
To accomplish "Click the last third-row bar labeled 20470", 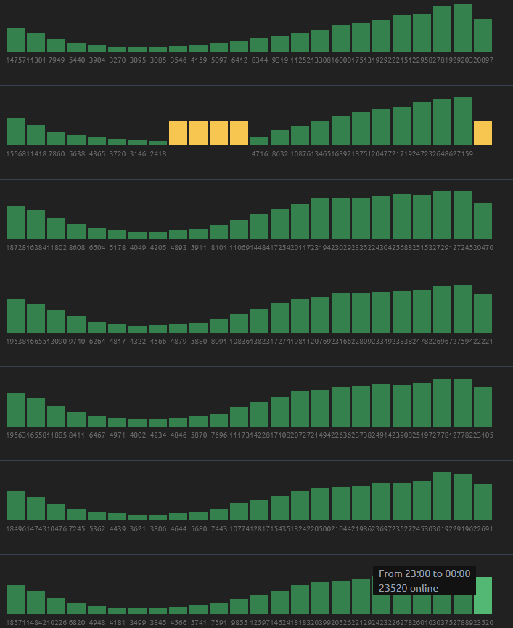I will point(483,221).
